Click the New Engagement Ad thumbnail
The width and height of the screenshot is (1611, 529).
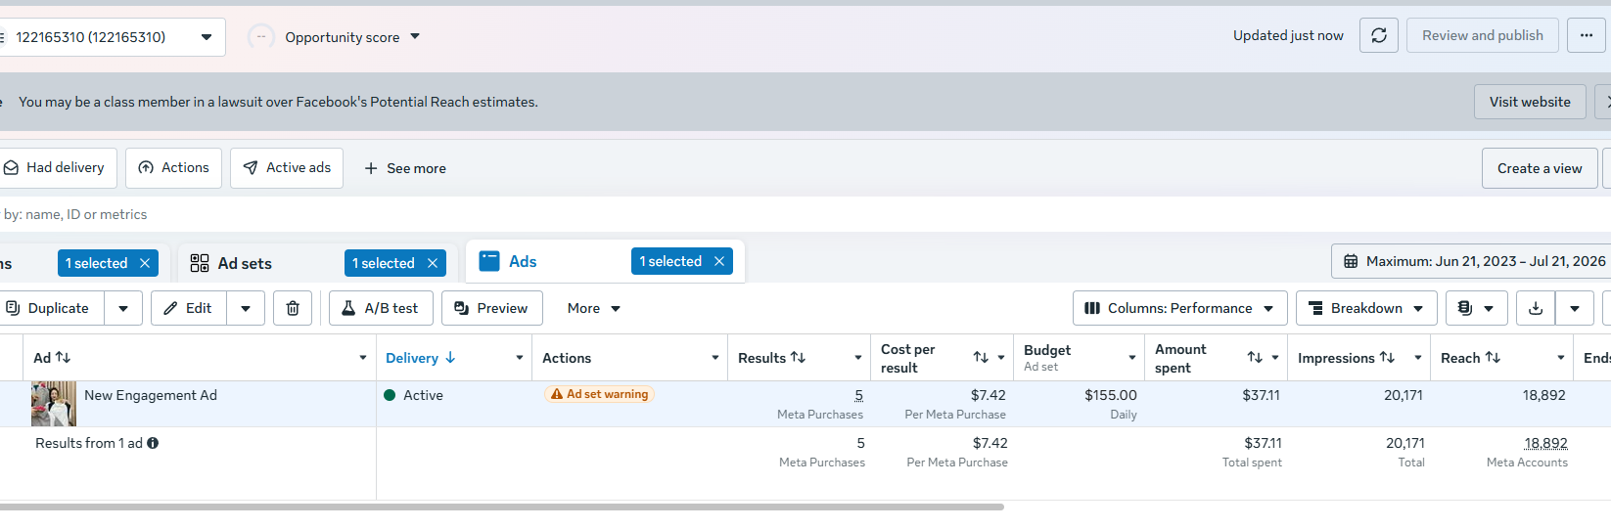pos(54,403)
